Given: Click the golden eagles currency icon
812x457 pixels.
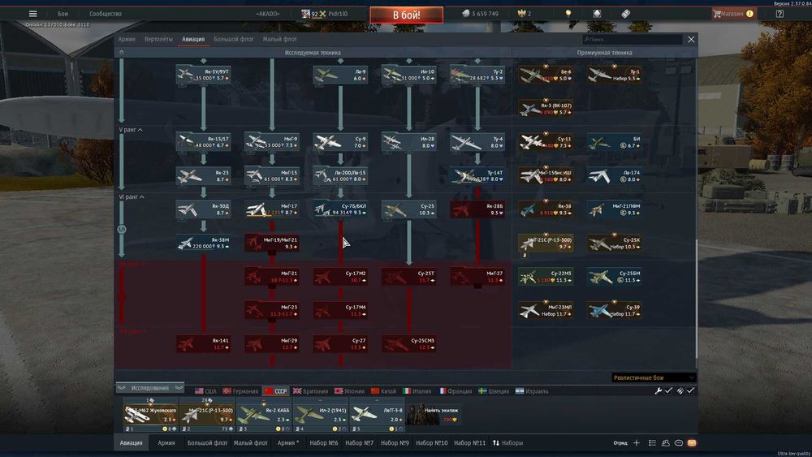Looking at the screenshot, I should tap(521, 14).
